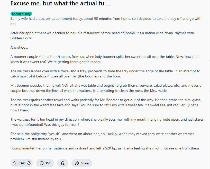Click the 5.6K vote score
This screenshot has width=210, height=169.
(x=22, y=163)
